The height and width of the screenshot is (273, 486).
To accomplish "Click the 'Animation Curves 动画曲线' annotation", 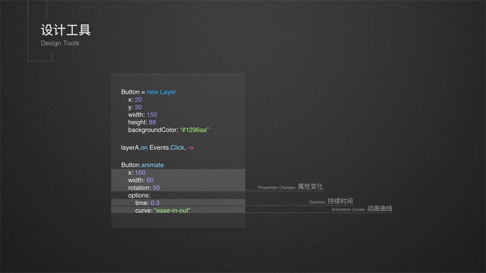I will (x=361, y=209).
